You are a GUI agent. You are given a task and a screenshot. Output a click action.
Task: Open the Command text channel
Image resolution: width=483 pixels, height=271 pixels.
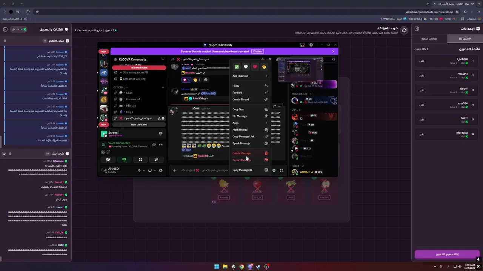(139, 99)
